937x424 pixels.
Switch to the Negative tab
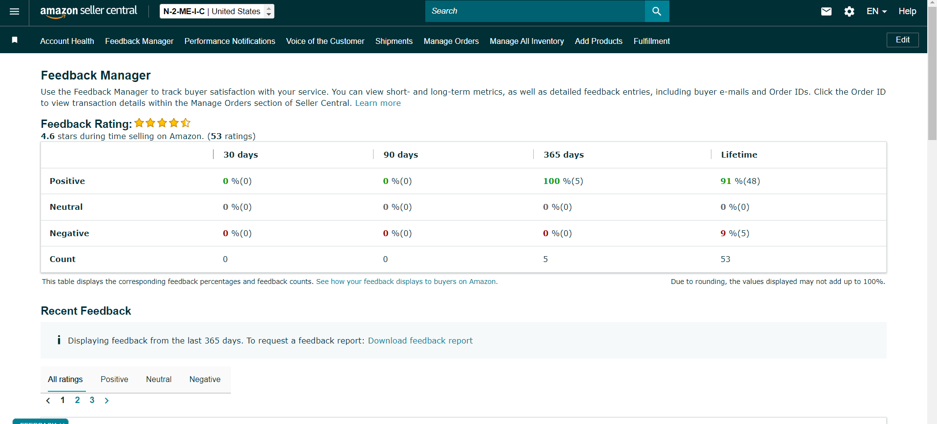(205, 379)
